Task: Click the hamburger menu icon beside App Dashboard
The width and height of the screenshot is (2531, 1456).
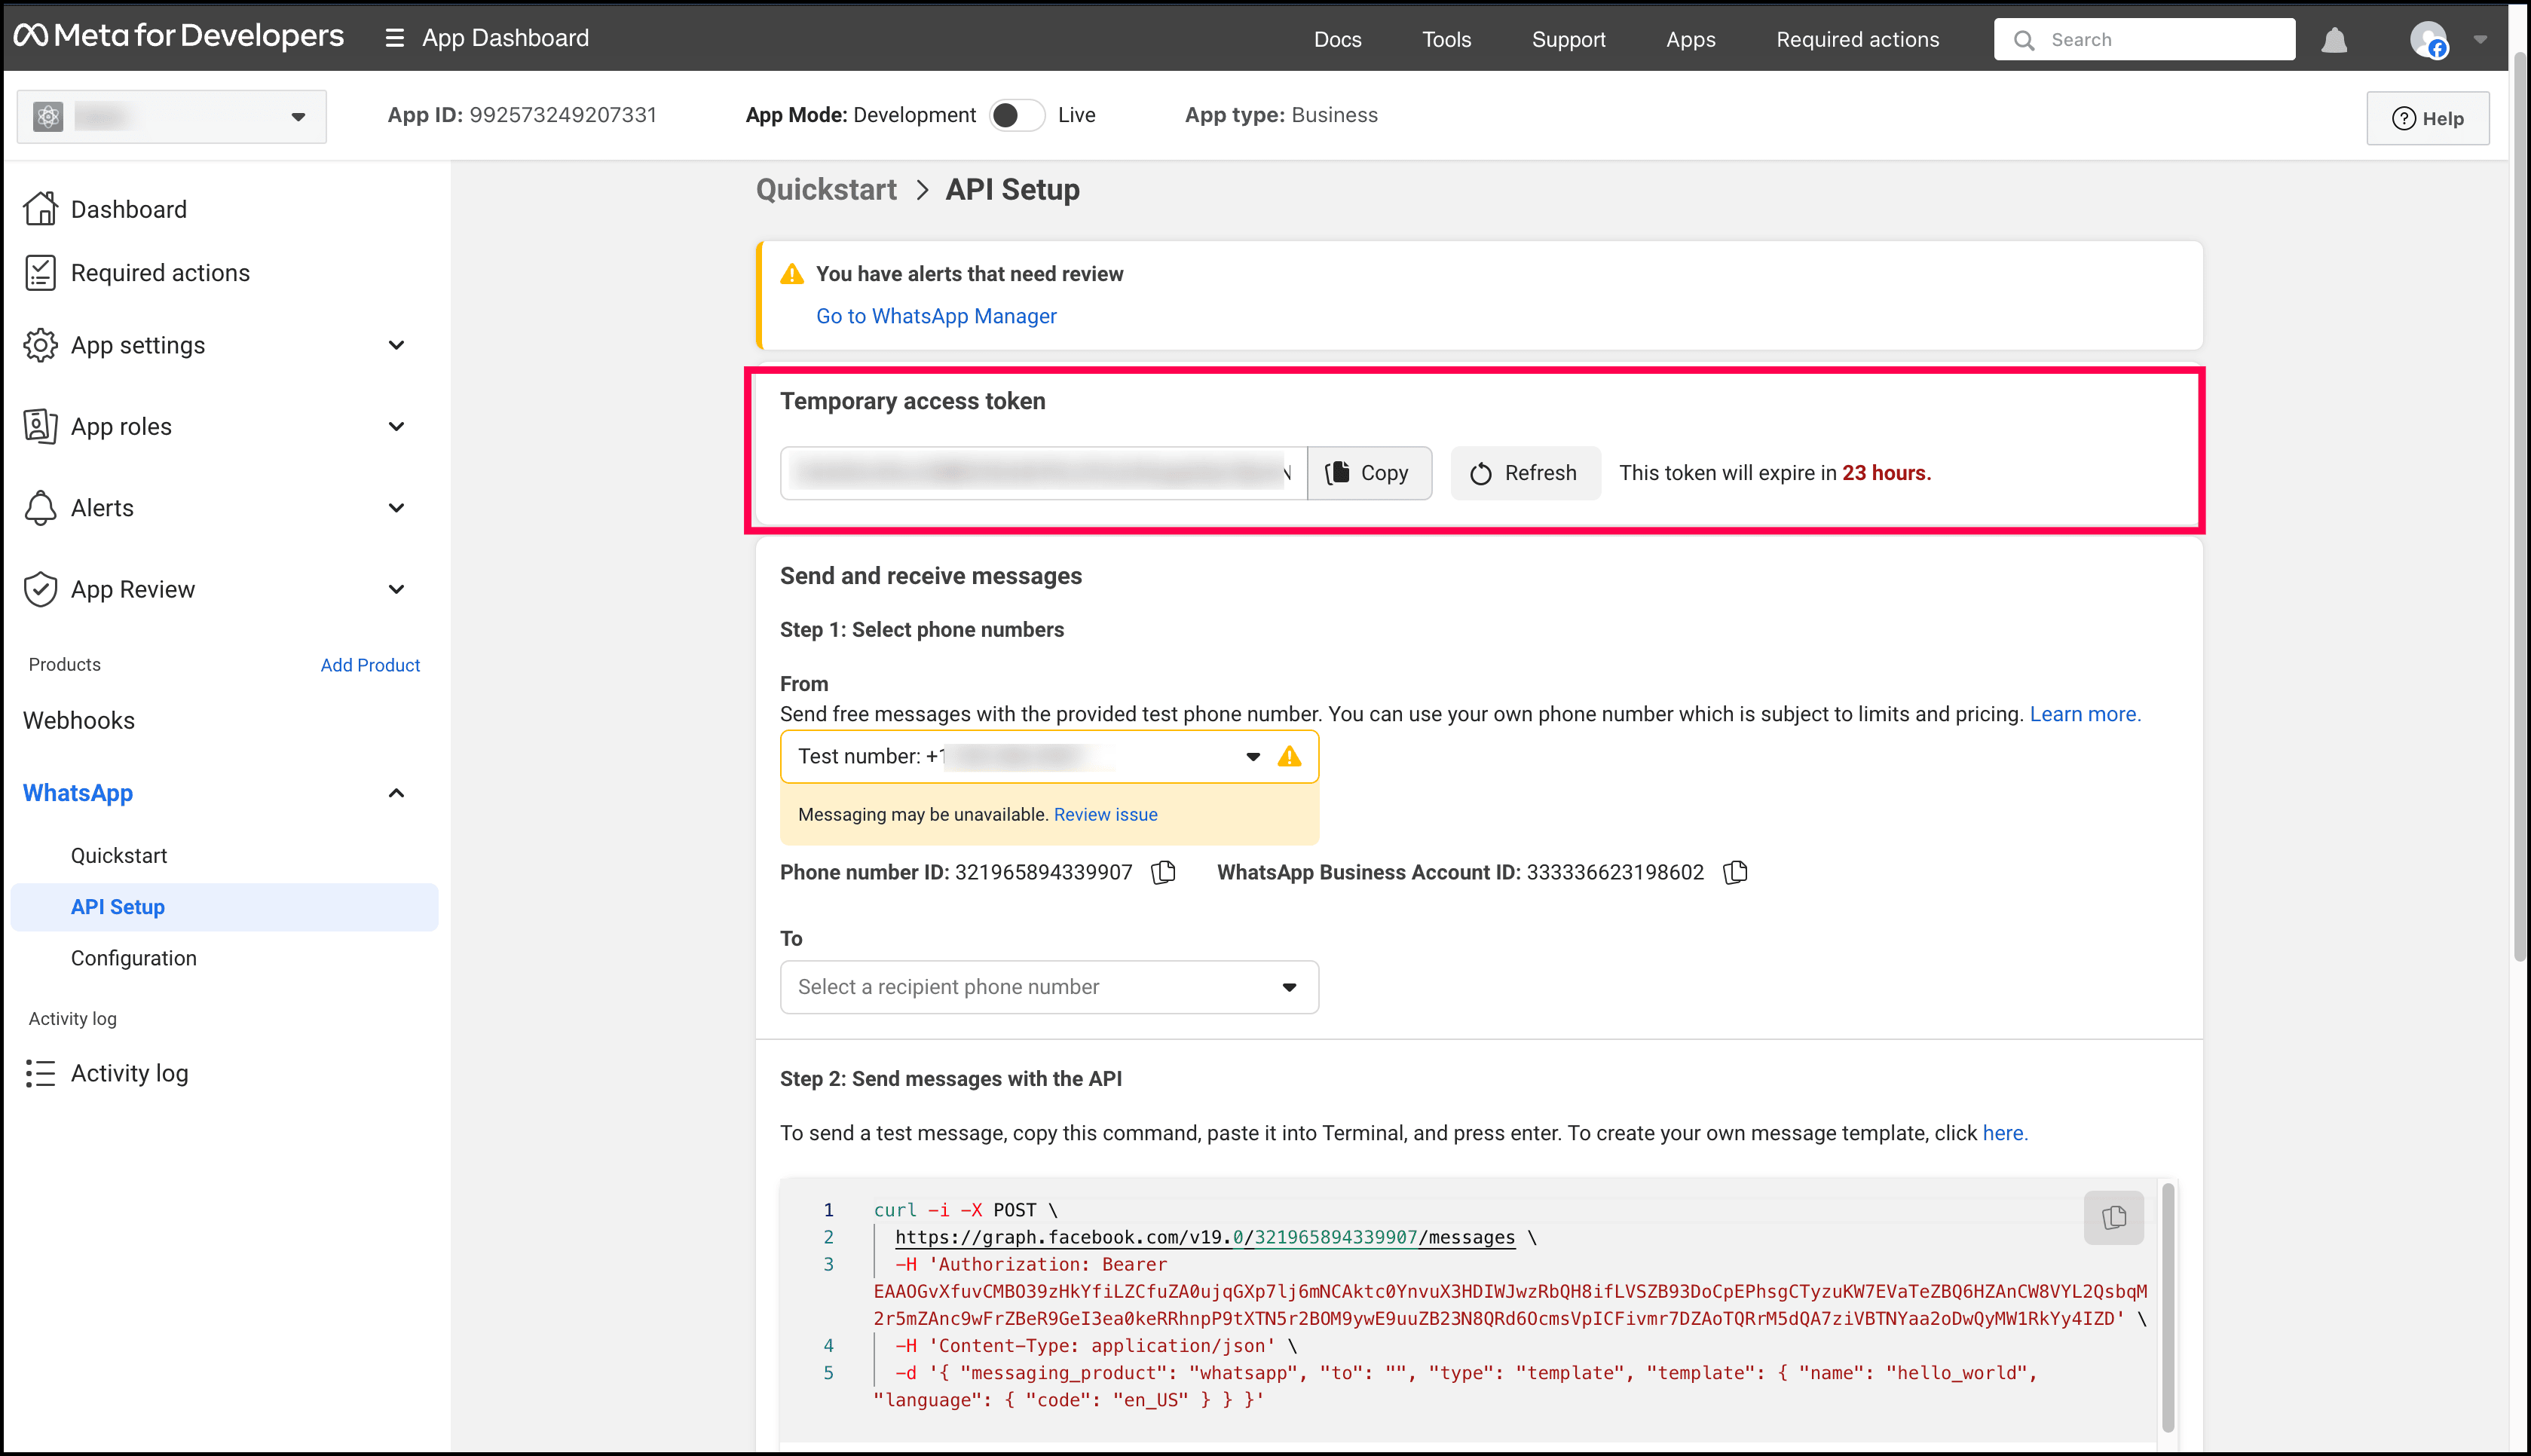Action: (395, 38)
